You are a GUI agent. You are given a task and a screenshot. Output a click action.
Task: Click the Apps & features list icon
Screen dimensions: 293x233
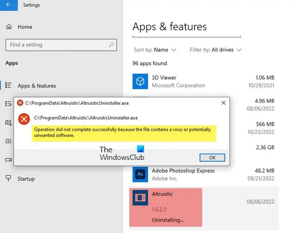(8, 85)
